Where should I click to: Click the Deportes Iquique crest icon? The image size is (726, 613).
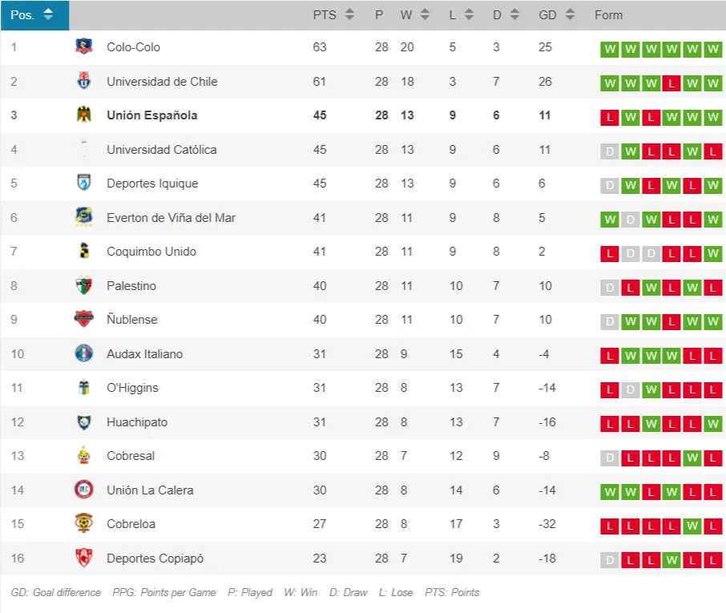tap(83, 183)
